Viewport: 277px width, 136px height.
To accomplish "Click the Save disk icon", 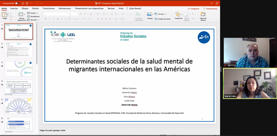I will (x=27, y=3).
